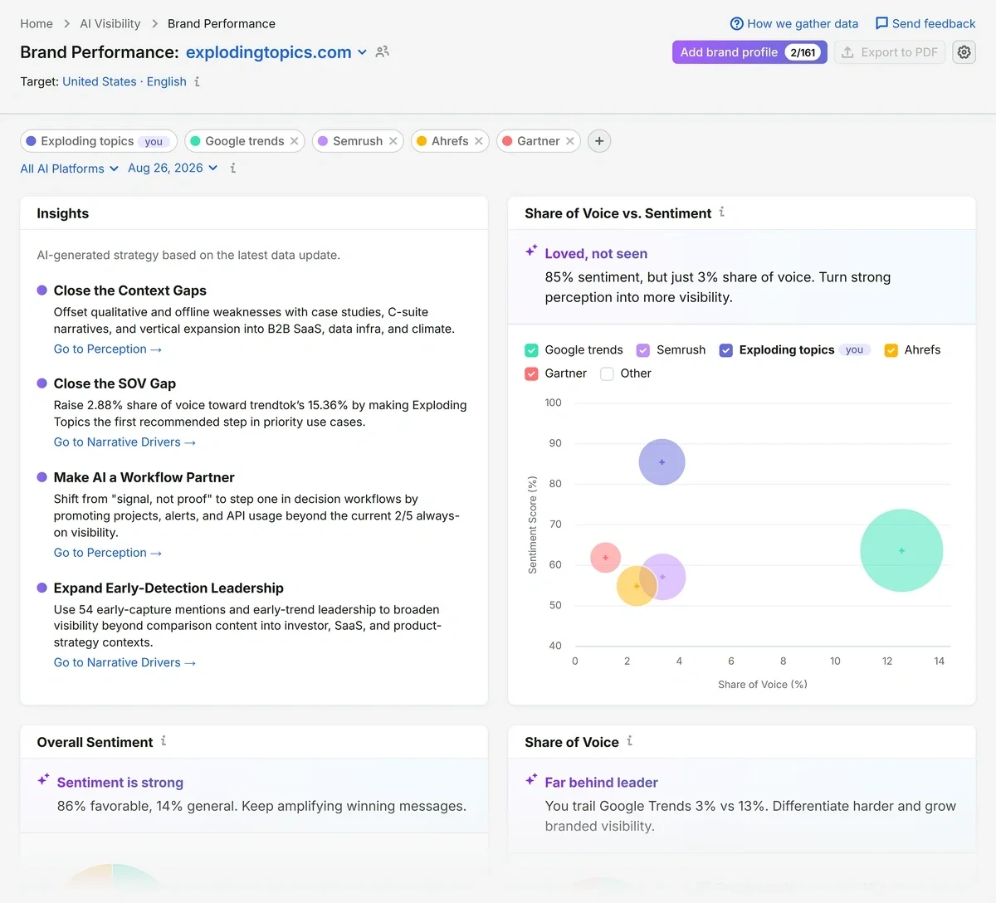Viewport: 996px width, 903px height.
Task: Toggle the Gartner legend checkbox
Action: click(x=532, y=373)
